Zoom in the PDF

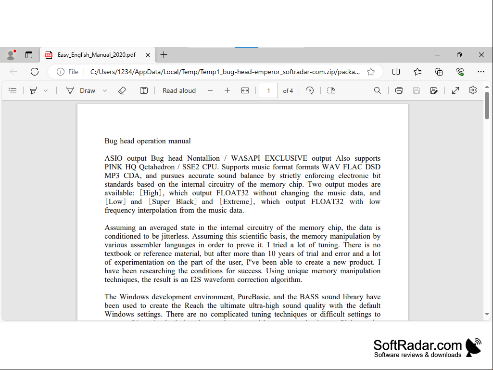(227, 90)
